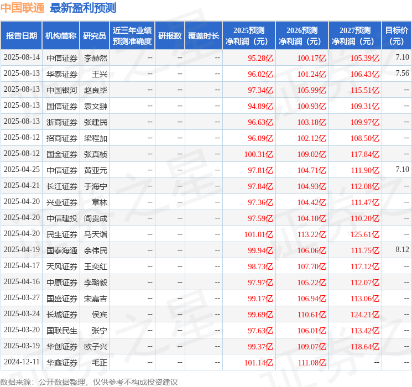The image size is (412, 387).
Task: Click institution 国泰海通
Action: [x=62, y=250]
